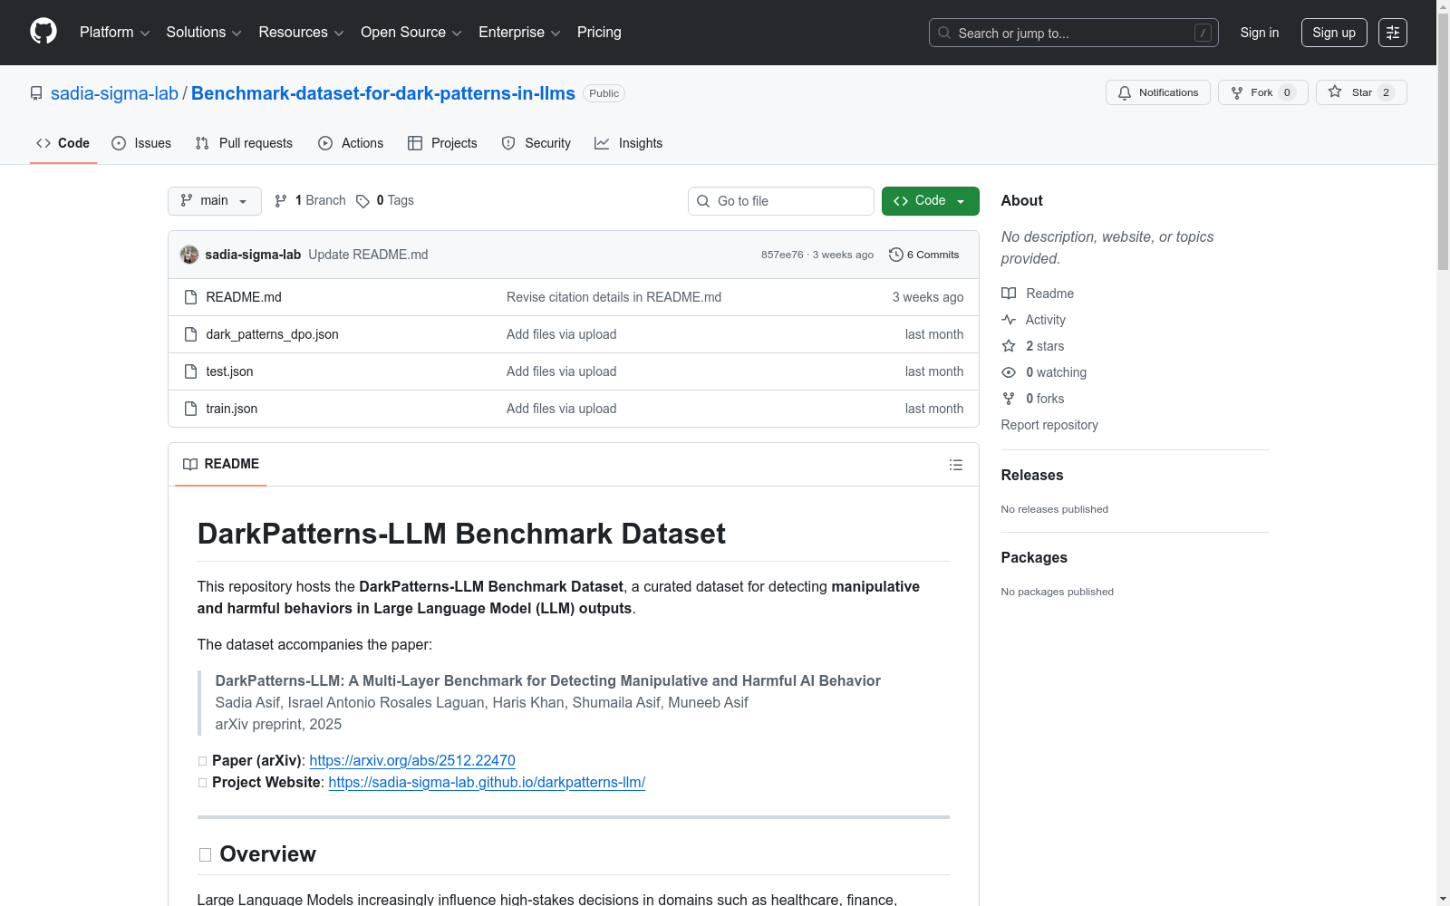Viewport: 1450px width, 906px height.
Task: Click the pulse icon beside Activity
Action: (1009, 320)
